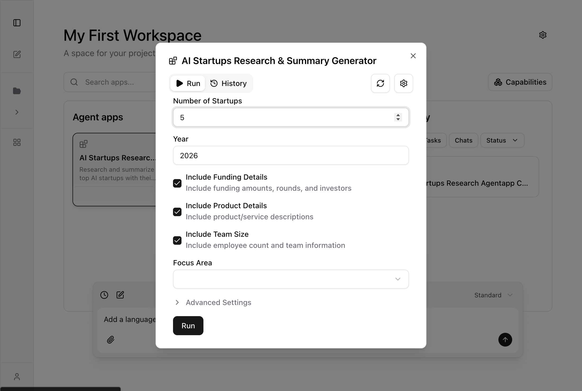Open the apps grid icon in the sidebar
The height and width of the screenshot is (391, 582).
coord(17,142)
